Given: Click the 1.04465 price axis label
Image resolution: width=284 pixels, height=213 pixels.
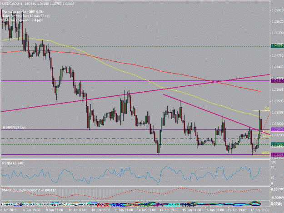Looking at the screenshot, I should (278, 67).
